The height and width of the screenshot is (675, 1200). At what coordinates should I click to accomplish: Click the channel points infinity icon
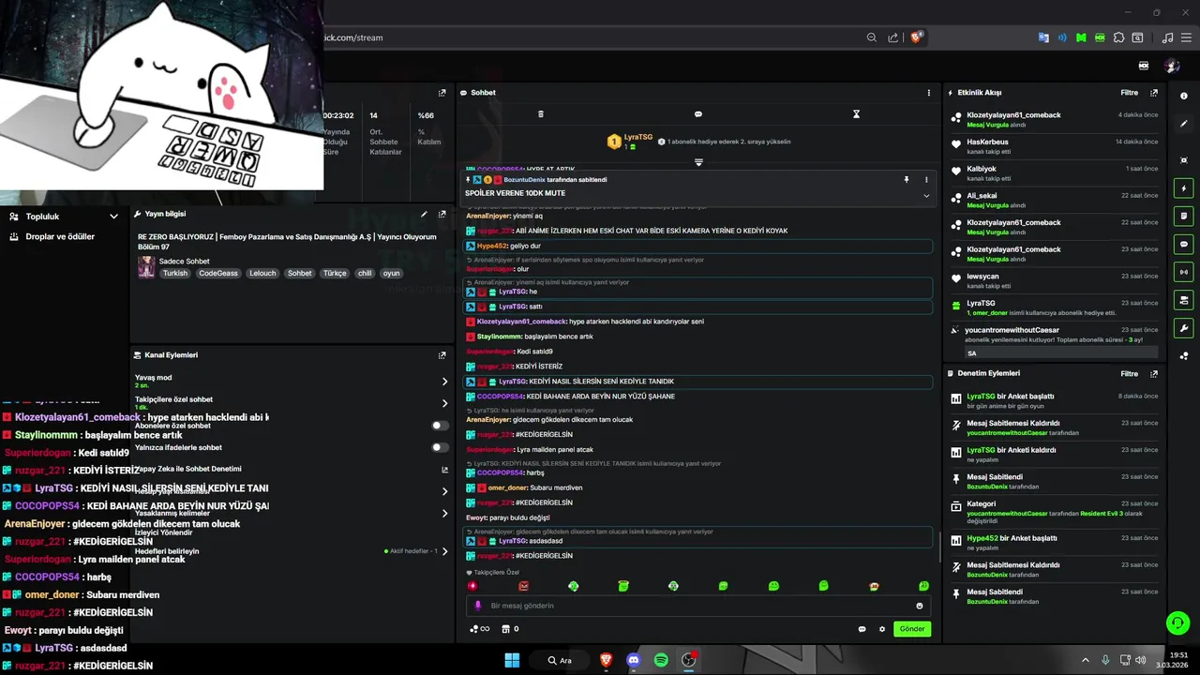click(x=479, y=629)
